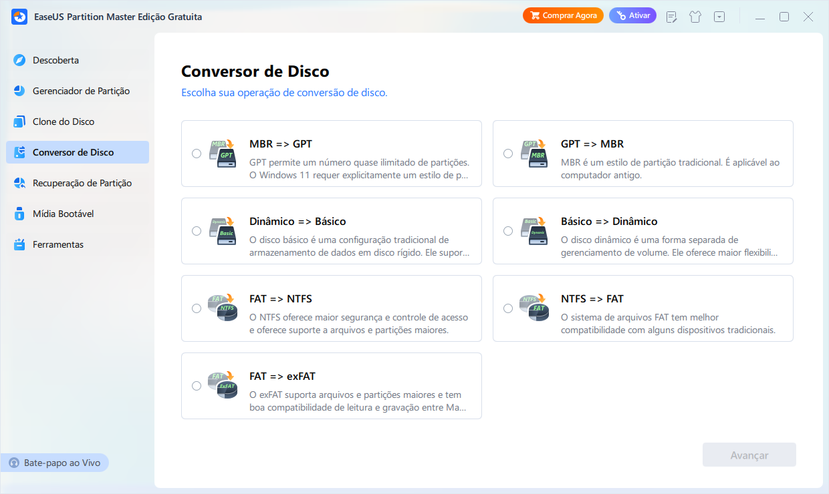Tick the NTFS => FAT radio button
The width and height of the screenshot is (829, 494).
pyautogui.click(x=508, y=308)
